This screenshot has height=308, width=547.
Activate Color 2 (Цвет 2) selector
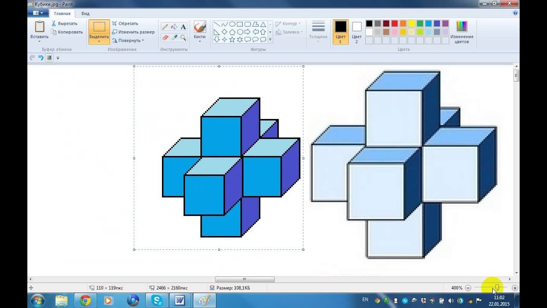pyautogui.click(x=356, y=32)
